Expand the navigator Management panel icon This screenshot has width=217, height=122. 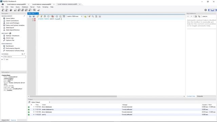click(x=24, y=16)
